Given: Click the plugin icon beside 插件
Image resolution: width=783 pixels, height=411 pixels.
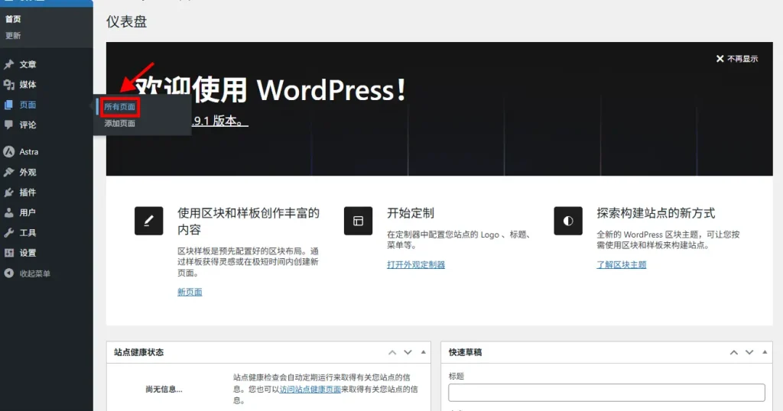Looking at the screenshot, I should point(9,193).
